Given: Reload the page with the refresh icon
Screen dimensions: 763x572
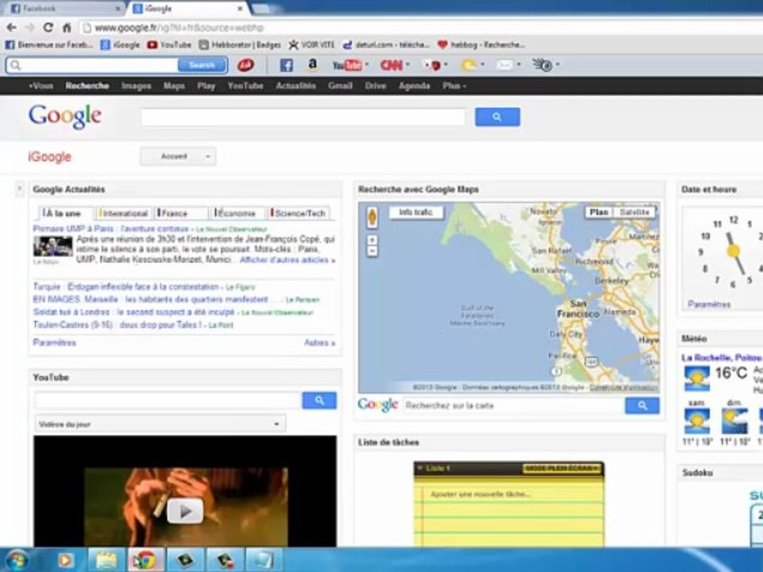Looking at the screenshot, I should coord(48,28).
